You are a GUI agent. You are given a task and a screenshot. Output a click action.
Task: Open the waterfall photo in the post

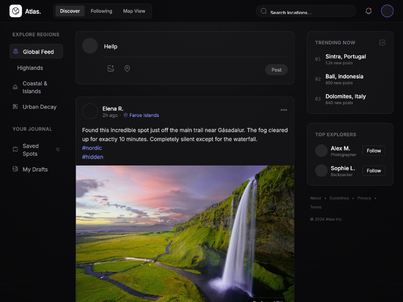point(185,232)
